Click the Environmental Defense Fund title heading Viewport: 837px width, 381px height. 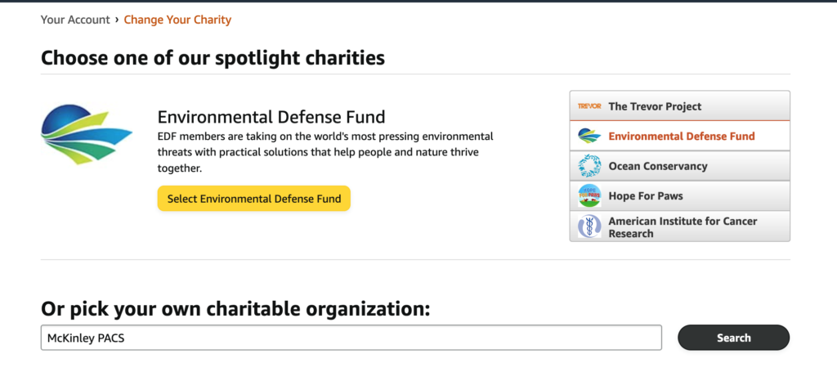[271, 116]
